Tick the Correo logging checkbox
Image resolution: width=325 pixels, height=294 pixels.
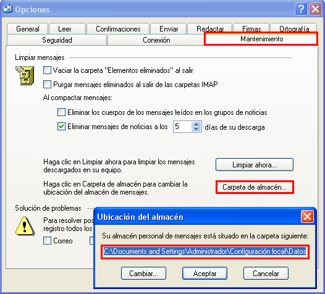click(x=47, y=240)
